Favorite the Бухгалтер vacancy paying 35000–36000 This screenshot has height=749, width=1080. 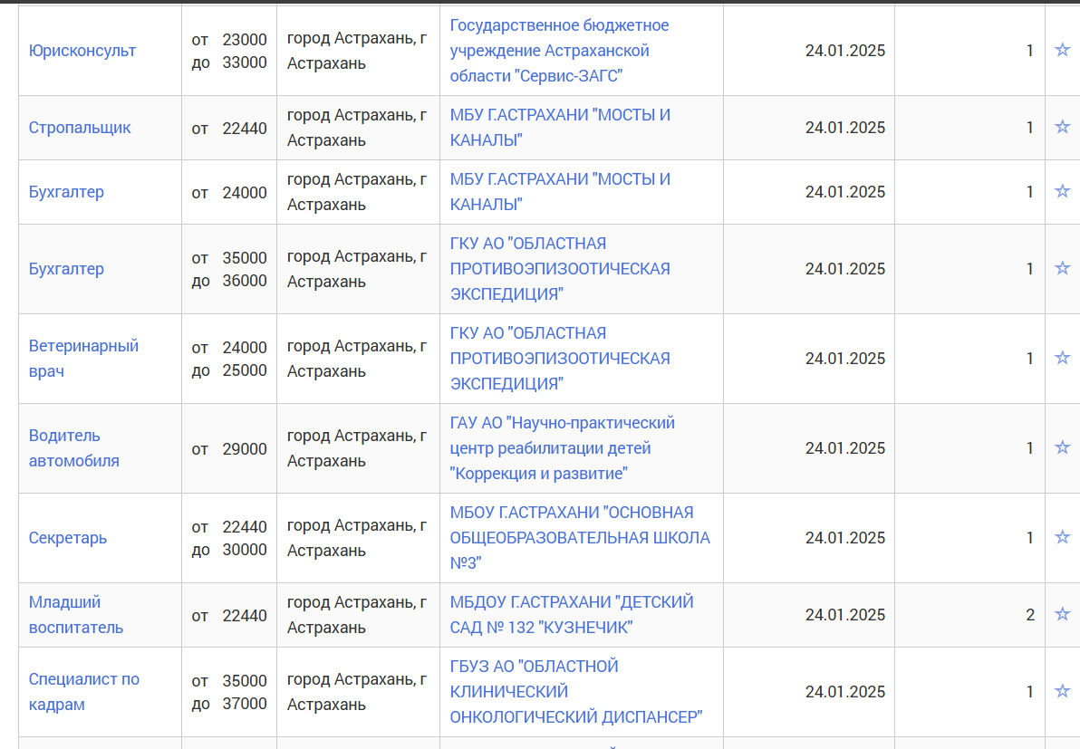1062,268
